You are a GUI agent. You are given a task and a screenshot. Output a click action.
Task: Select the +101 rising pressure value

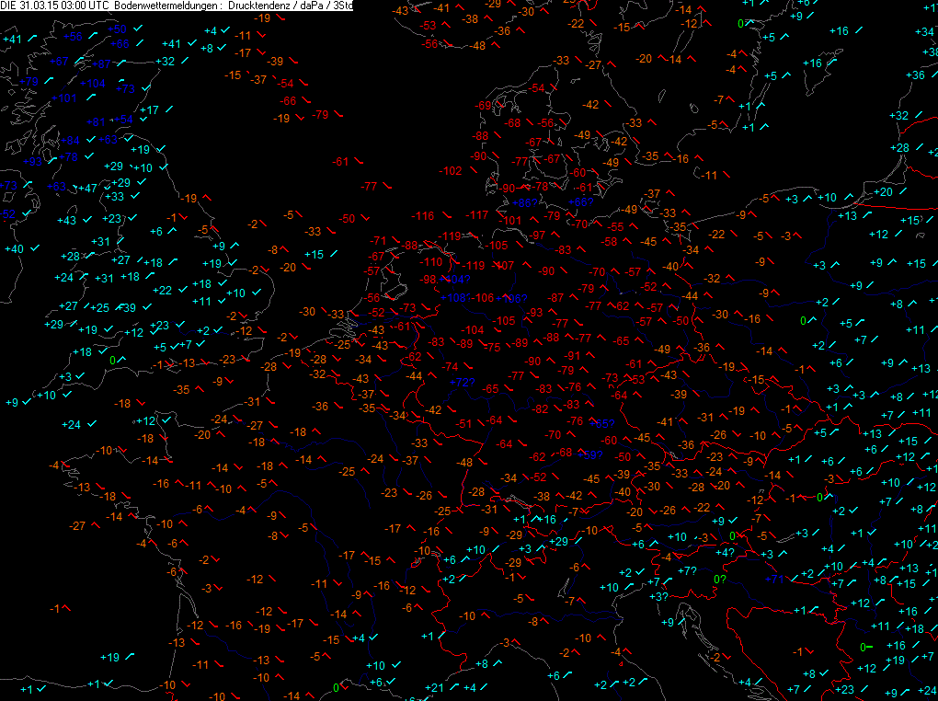click(x=64, y=98)
